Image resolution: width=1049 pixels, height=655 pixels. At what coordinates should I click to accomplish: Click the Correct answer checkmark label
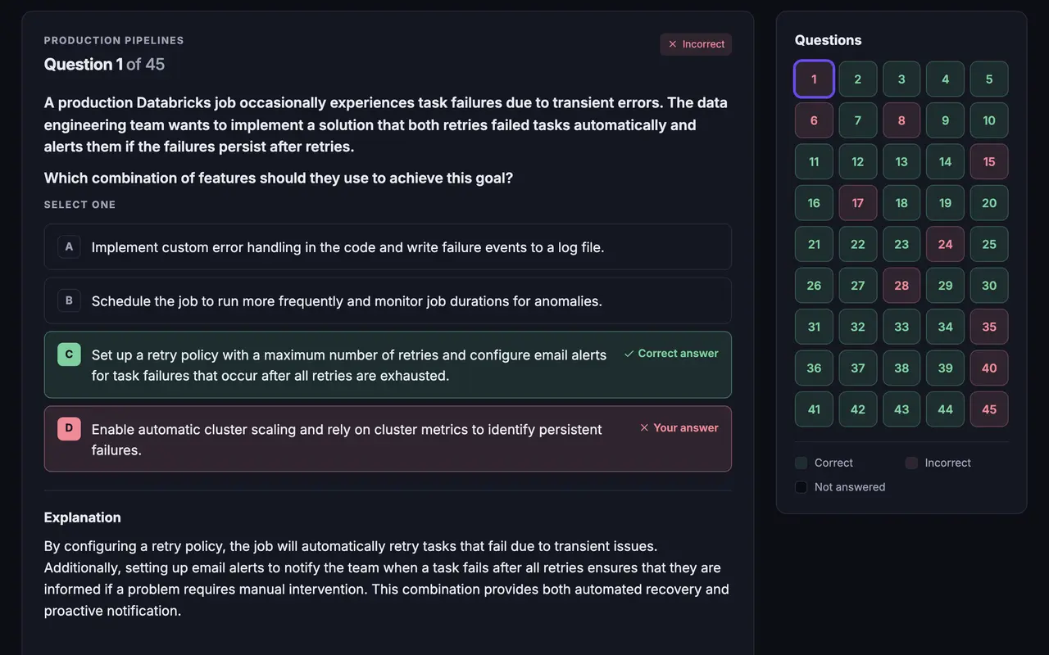(x=671, y=354)
